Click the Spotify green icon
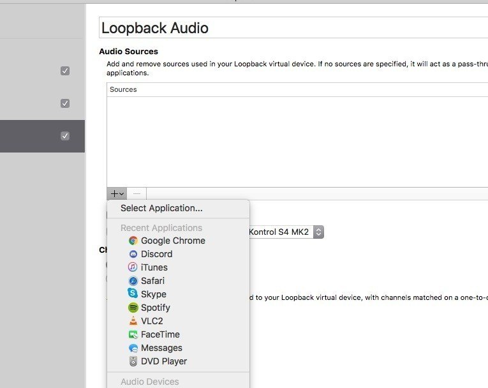488x388 pixels. (x=133, y=308)
